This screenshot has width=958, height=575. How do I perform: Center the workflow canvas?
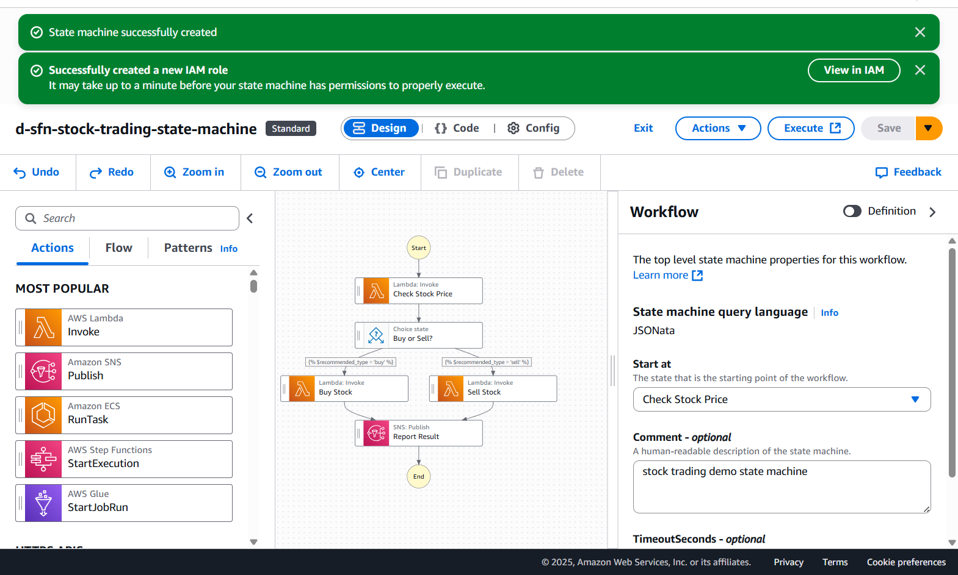coord(379,173)
